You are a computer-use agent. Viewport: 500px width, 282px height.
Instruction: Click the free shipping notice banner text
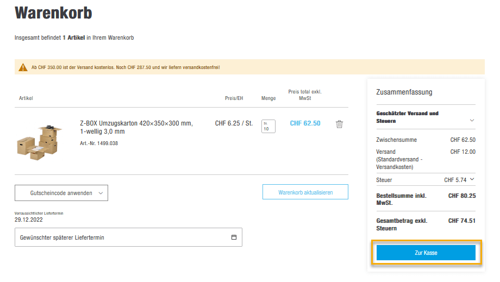126,67
